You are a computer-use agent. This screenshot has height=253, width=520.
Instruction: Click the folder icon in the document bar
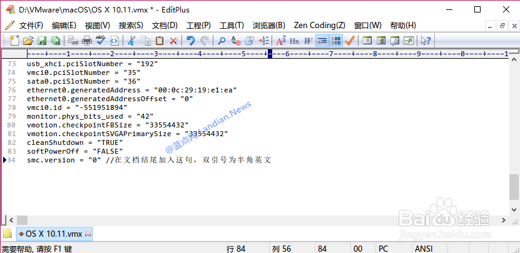(x=8, y=234)
